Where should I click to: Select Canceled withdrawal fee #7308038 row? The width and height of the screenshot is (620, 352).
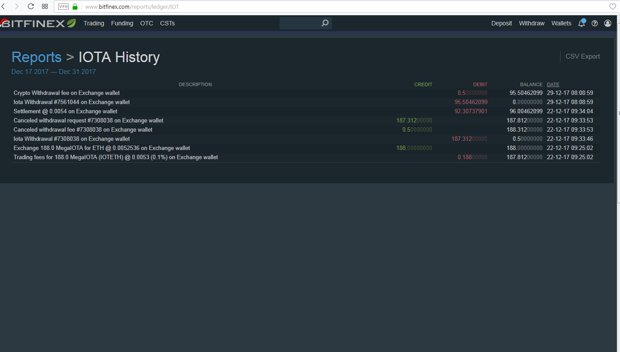pos(305,130)
